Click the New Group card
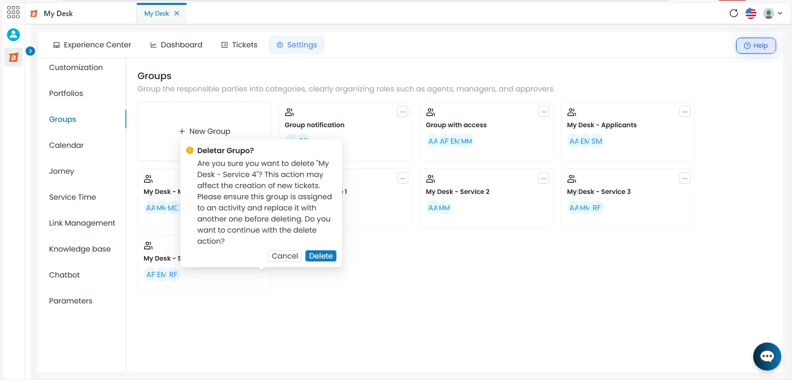 [204, 131]
